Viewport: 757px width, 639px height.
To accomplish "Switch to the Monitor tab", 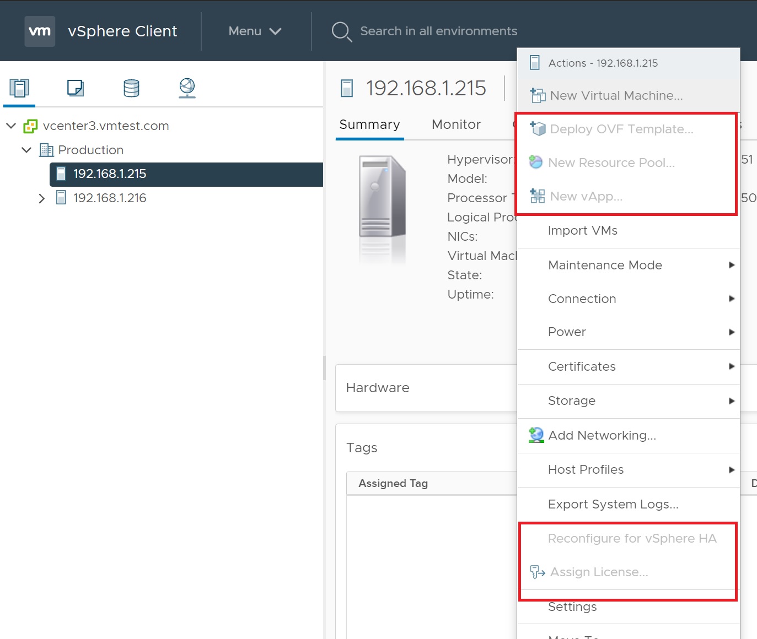I will pyautogui.click(x=456, y=125).
